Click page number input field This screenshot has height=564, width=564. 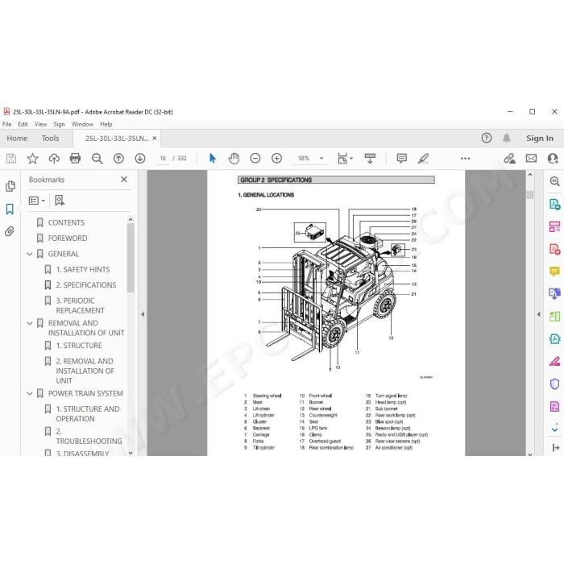point(163,158)
